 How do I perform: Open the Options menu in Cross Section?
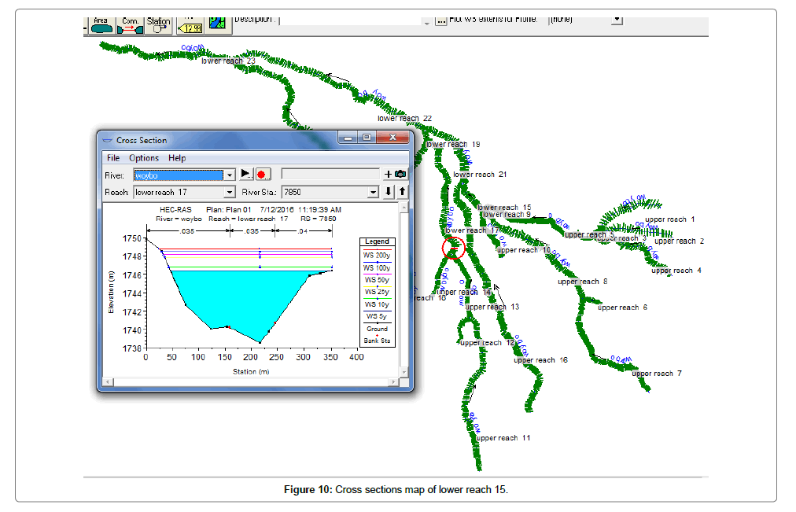(144, 158)
